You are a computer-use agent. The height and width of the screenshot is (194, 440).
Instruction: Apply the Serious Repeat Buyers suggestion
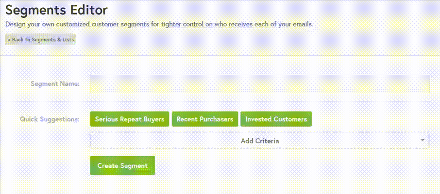coord(130,119)
